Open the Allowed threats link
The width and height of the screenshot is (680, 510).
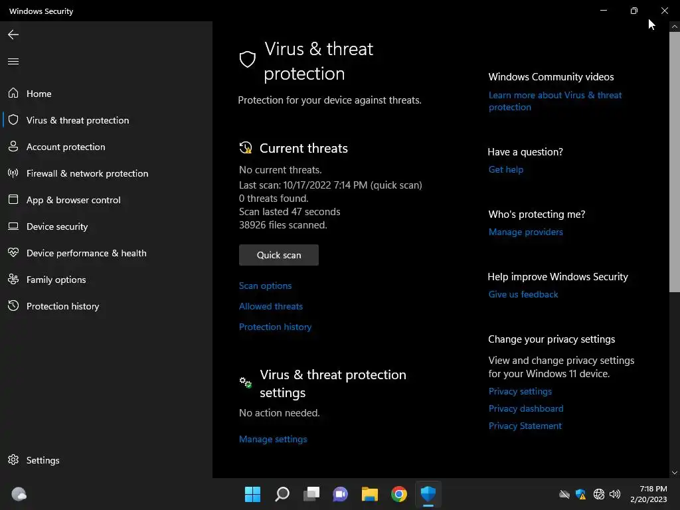[270, 306]
